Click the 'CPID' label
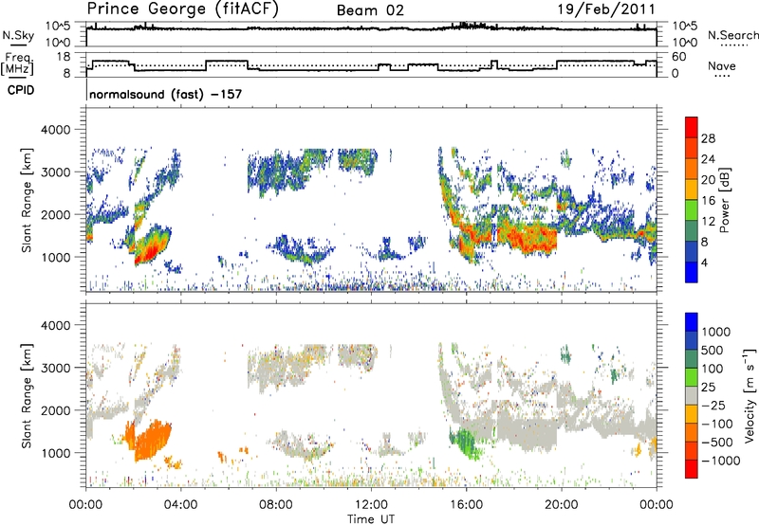 pos(21,90)
